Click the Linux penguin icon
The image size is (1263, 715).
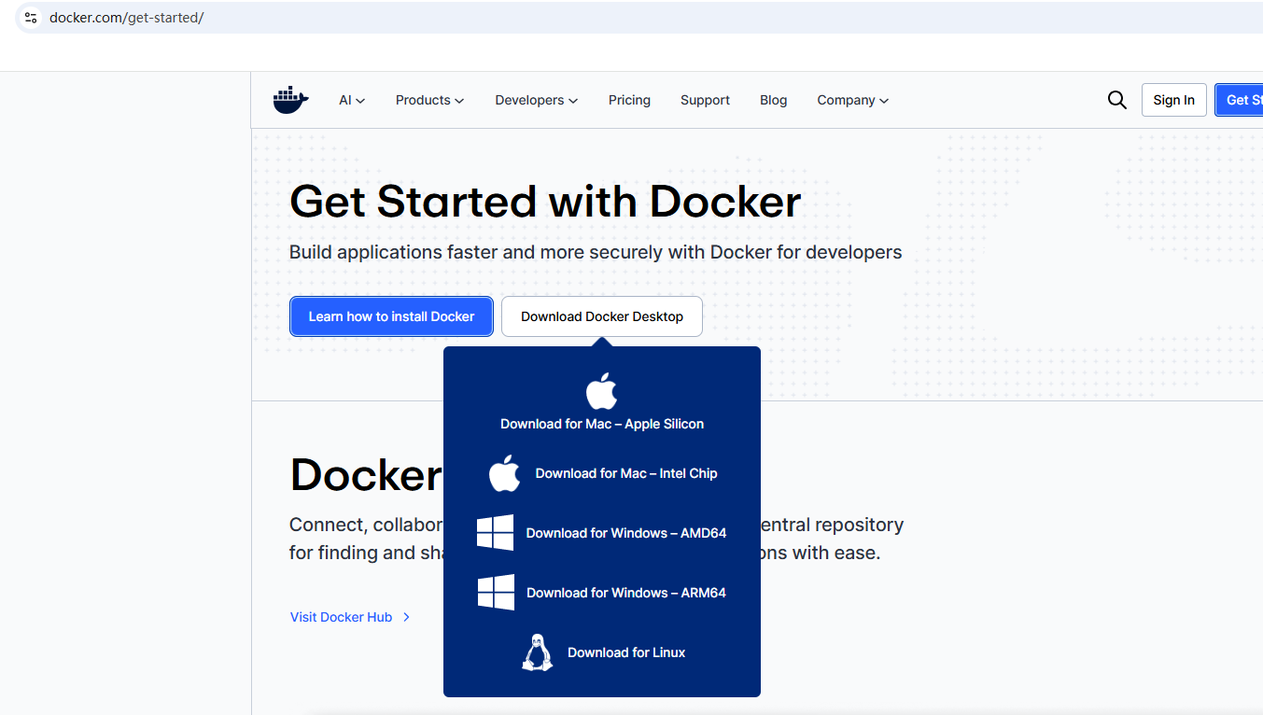point(537,652)
